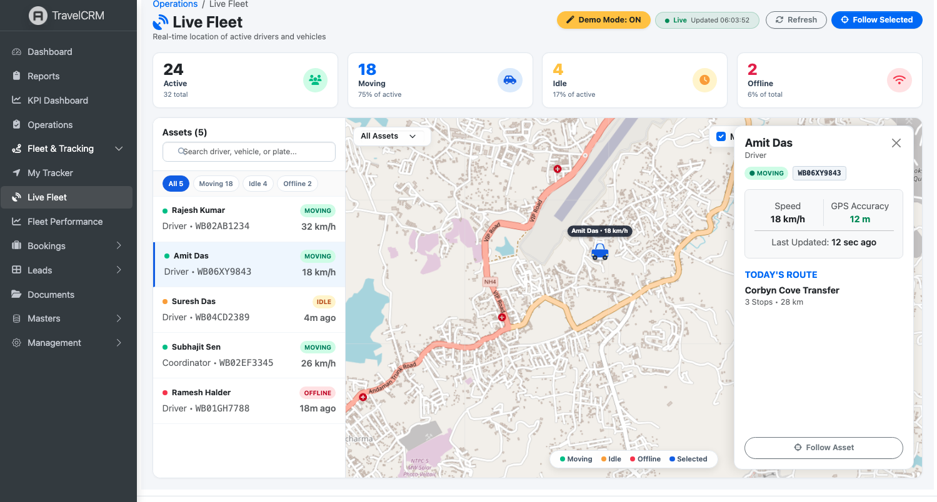
Task: Toggle the checkbox on the map
Action: [x=721, y=137]
